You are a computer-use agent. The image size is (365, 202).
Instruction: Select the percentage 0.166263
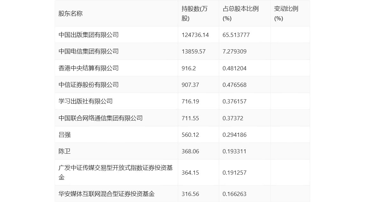[234, 194]
